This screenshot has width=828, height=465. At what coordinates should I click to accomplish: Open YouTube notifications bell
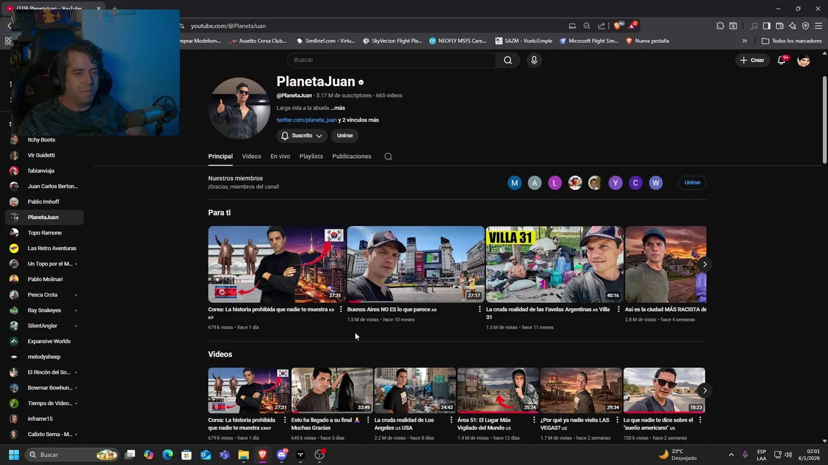click(x=782, y=60)
